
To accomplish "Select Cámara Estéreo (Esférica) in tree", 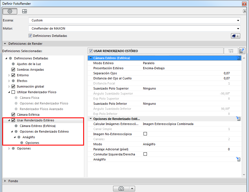I will pos(38,126).
